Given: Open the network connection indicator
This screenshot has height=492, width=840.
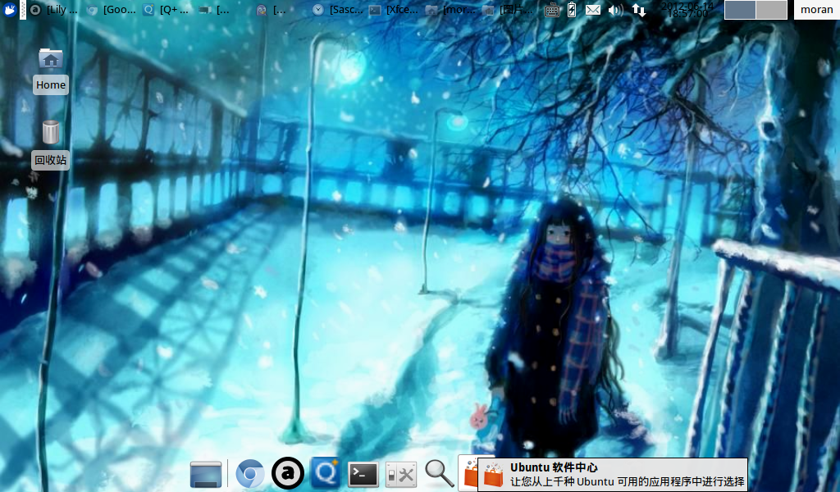Looking at the screenshot, I should pyautogui.click(x=638, y=10).
